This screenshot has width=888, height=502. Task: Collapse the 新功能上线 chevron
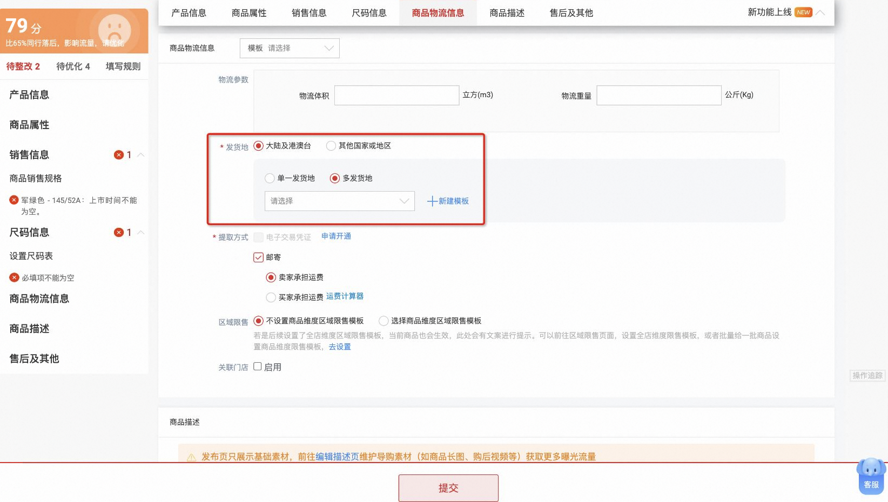[820, 12]
